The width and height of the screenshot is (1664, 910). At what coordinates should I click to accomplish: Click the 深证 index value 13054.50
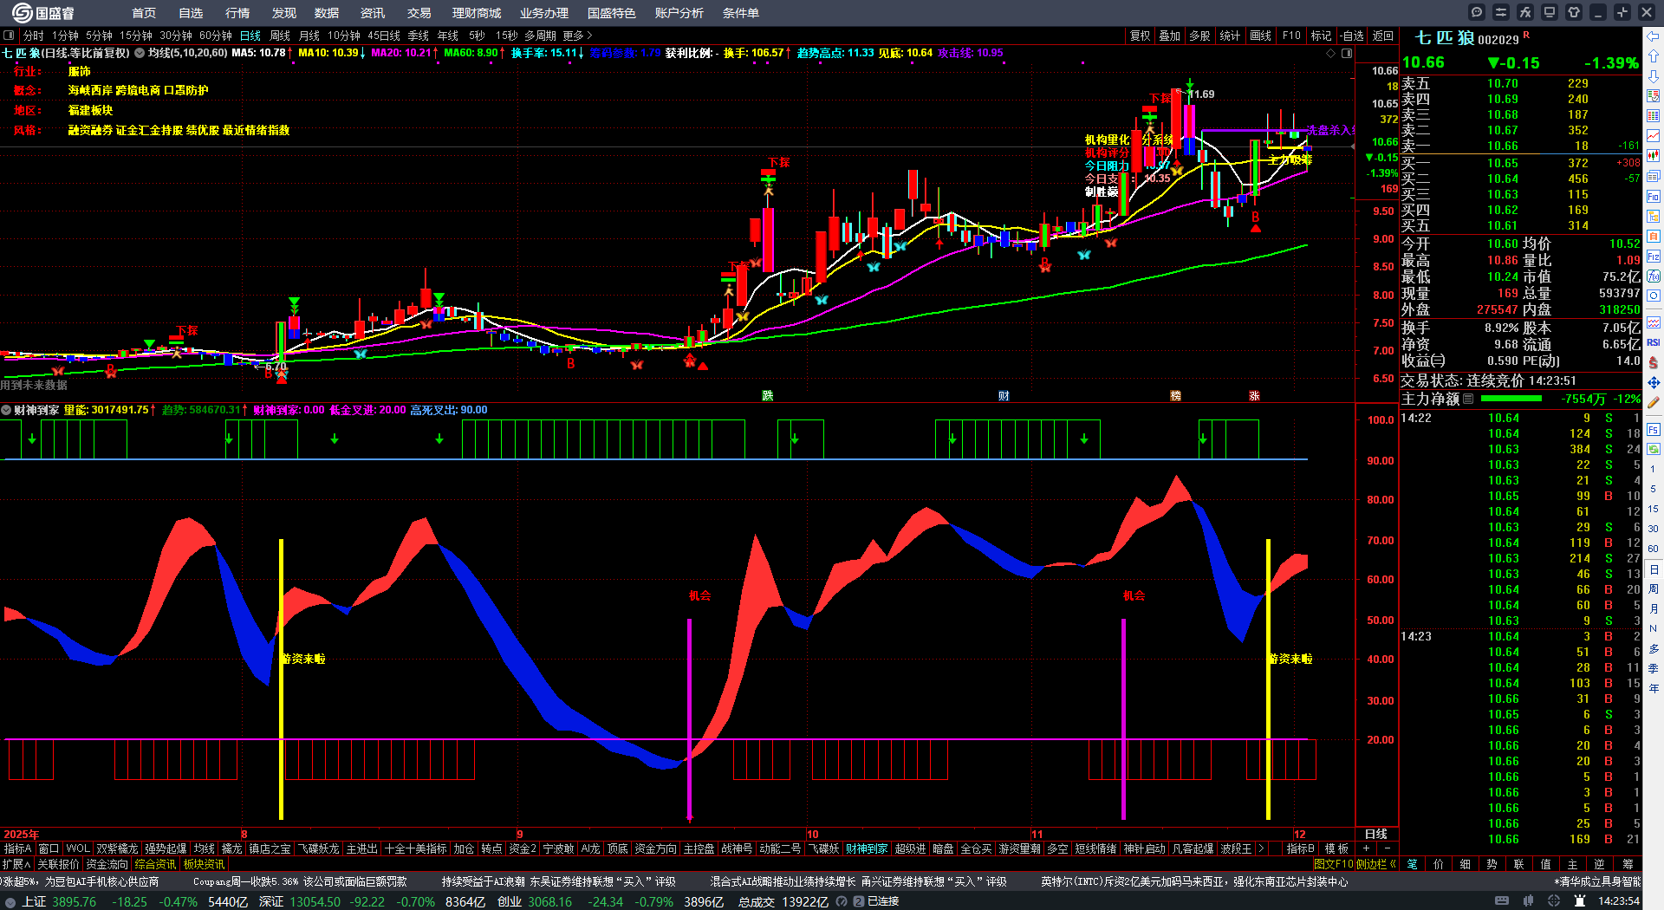(x=315, y=901)
